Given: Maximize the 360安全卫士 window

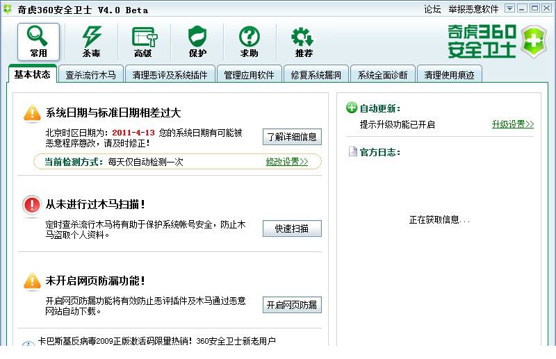Looking at the screenshot, I should 534,8.
